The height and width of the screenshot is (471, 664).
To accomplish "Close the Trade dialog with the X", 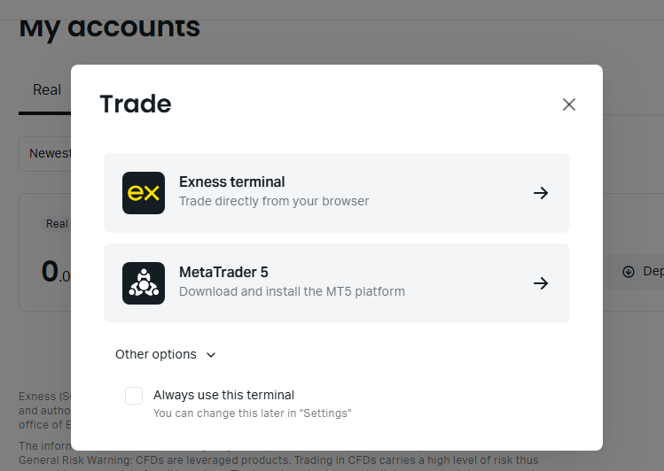I will tap(569, 104).
